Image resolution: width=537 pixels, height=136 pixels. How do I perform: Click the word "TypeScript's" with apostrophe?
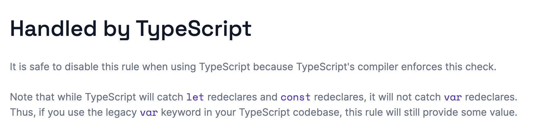[x=325, y=67]
